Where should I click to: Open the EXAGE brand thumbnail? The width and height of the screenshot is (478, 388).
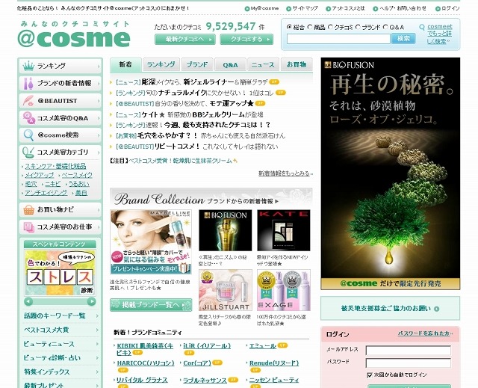click(x=284, y=290)
